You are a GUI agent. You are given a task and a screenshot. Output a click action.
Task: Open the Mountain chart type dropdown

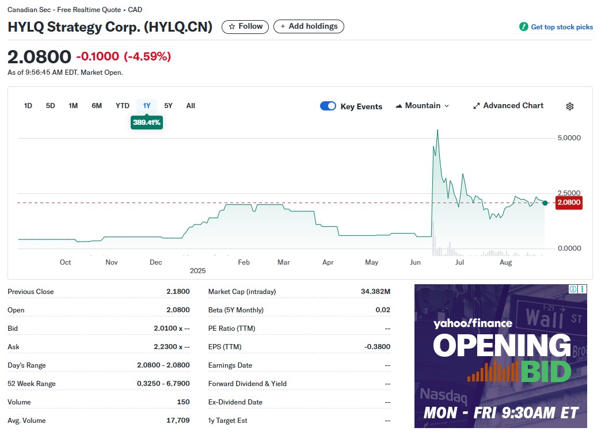(x=422, y=106)
